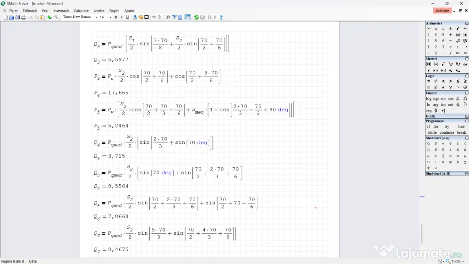Insert the XOR circled-plus operator
The image size is (469, 264).
(x=465, y=88)
